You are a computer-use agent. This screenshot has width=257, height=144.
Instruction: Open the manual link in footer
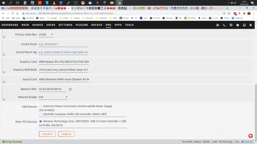tap(249, 142)
